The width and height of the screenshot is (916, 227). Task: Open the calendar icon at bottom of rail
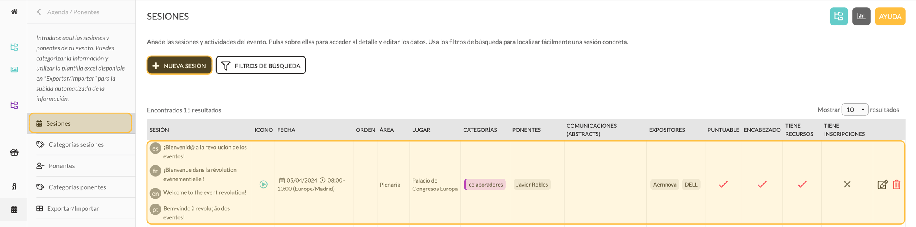(14, 209)
